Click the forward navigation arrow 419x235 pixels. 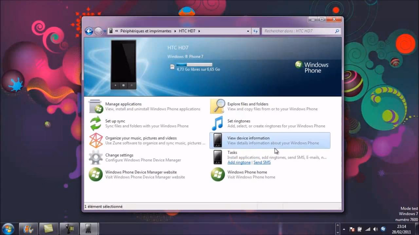pyautogui.click(x=98, y=31)
